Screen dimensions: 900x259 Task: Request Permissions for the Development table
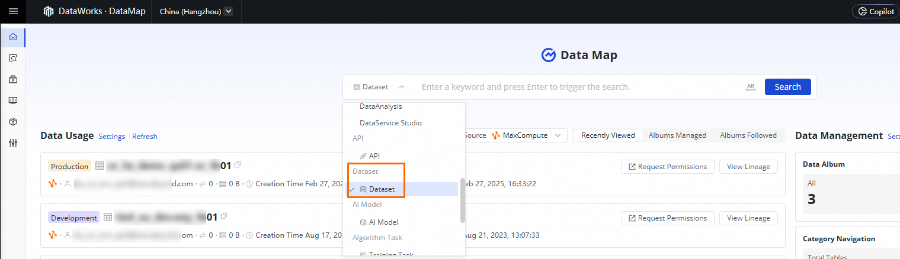(667, 218)
